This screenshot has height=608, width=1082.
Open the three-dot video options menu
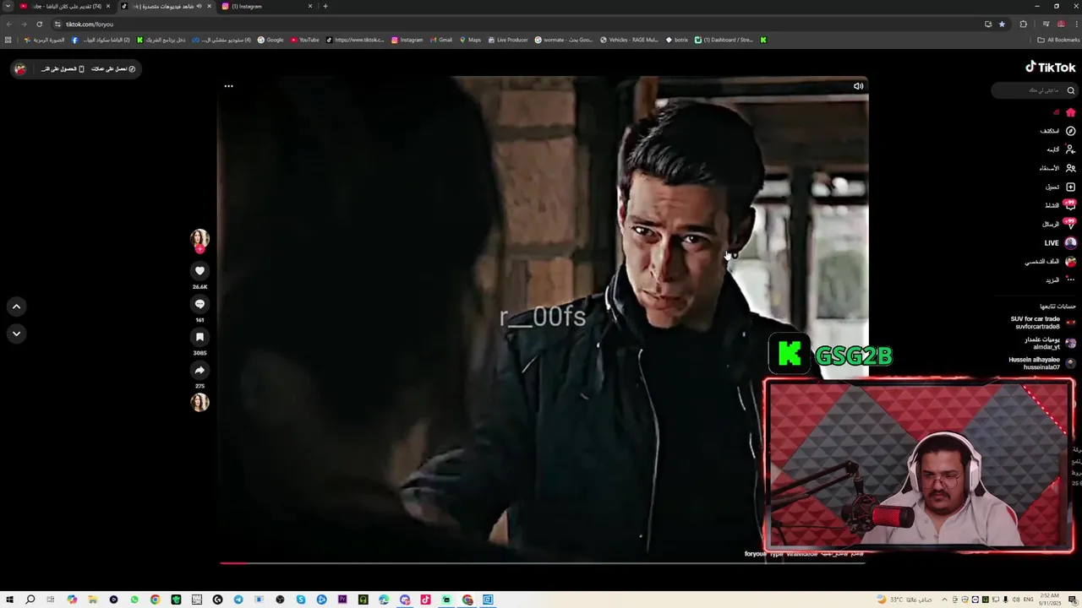pos(228,86)
